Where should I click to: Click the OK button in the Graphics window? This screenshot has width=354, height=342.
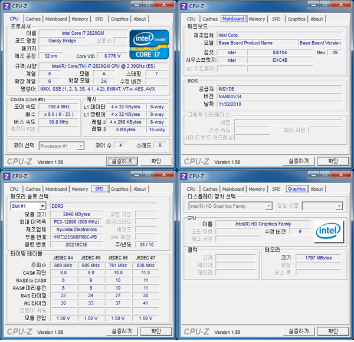click(x=333, y=331)
